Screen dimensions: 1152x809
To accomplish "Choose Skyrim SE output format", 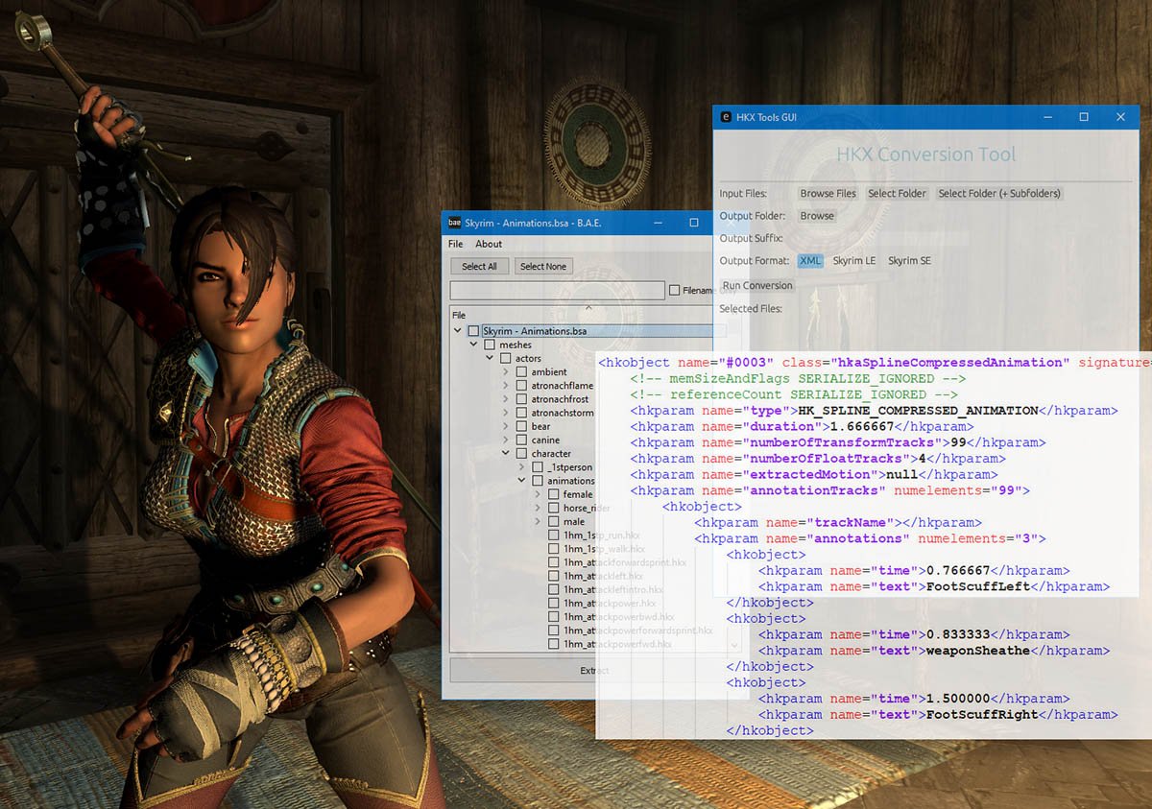I will coord(909,260).
